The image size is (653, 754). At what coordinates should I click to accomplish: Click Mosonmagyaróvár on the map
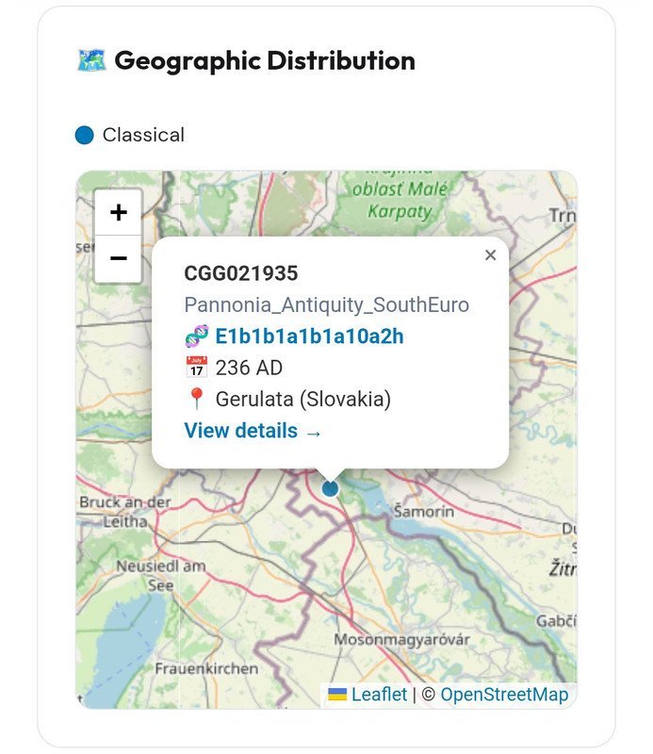402,640
